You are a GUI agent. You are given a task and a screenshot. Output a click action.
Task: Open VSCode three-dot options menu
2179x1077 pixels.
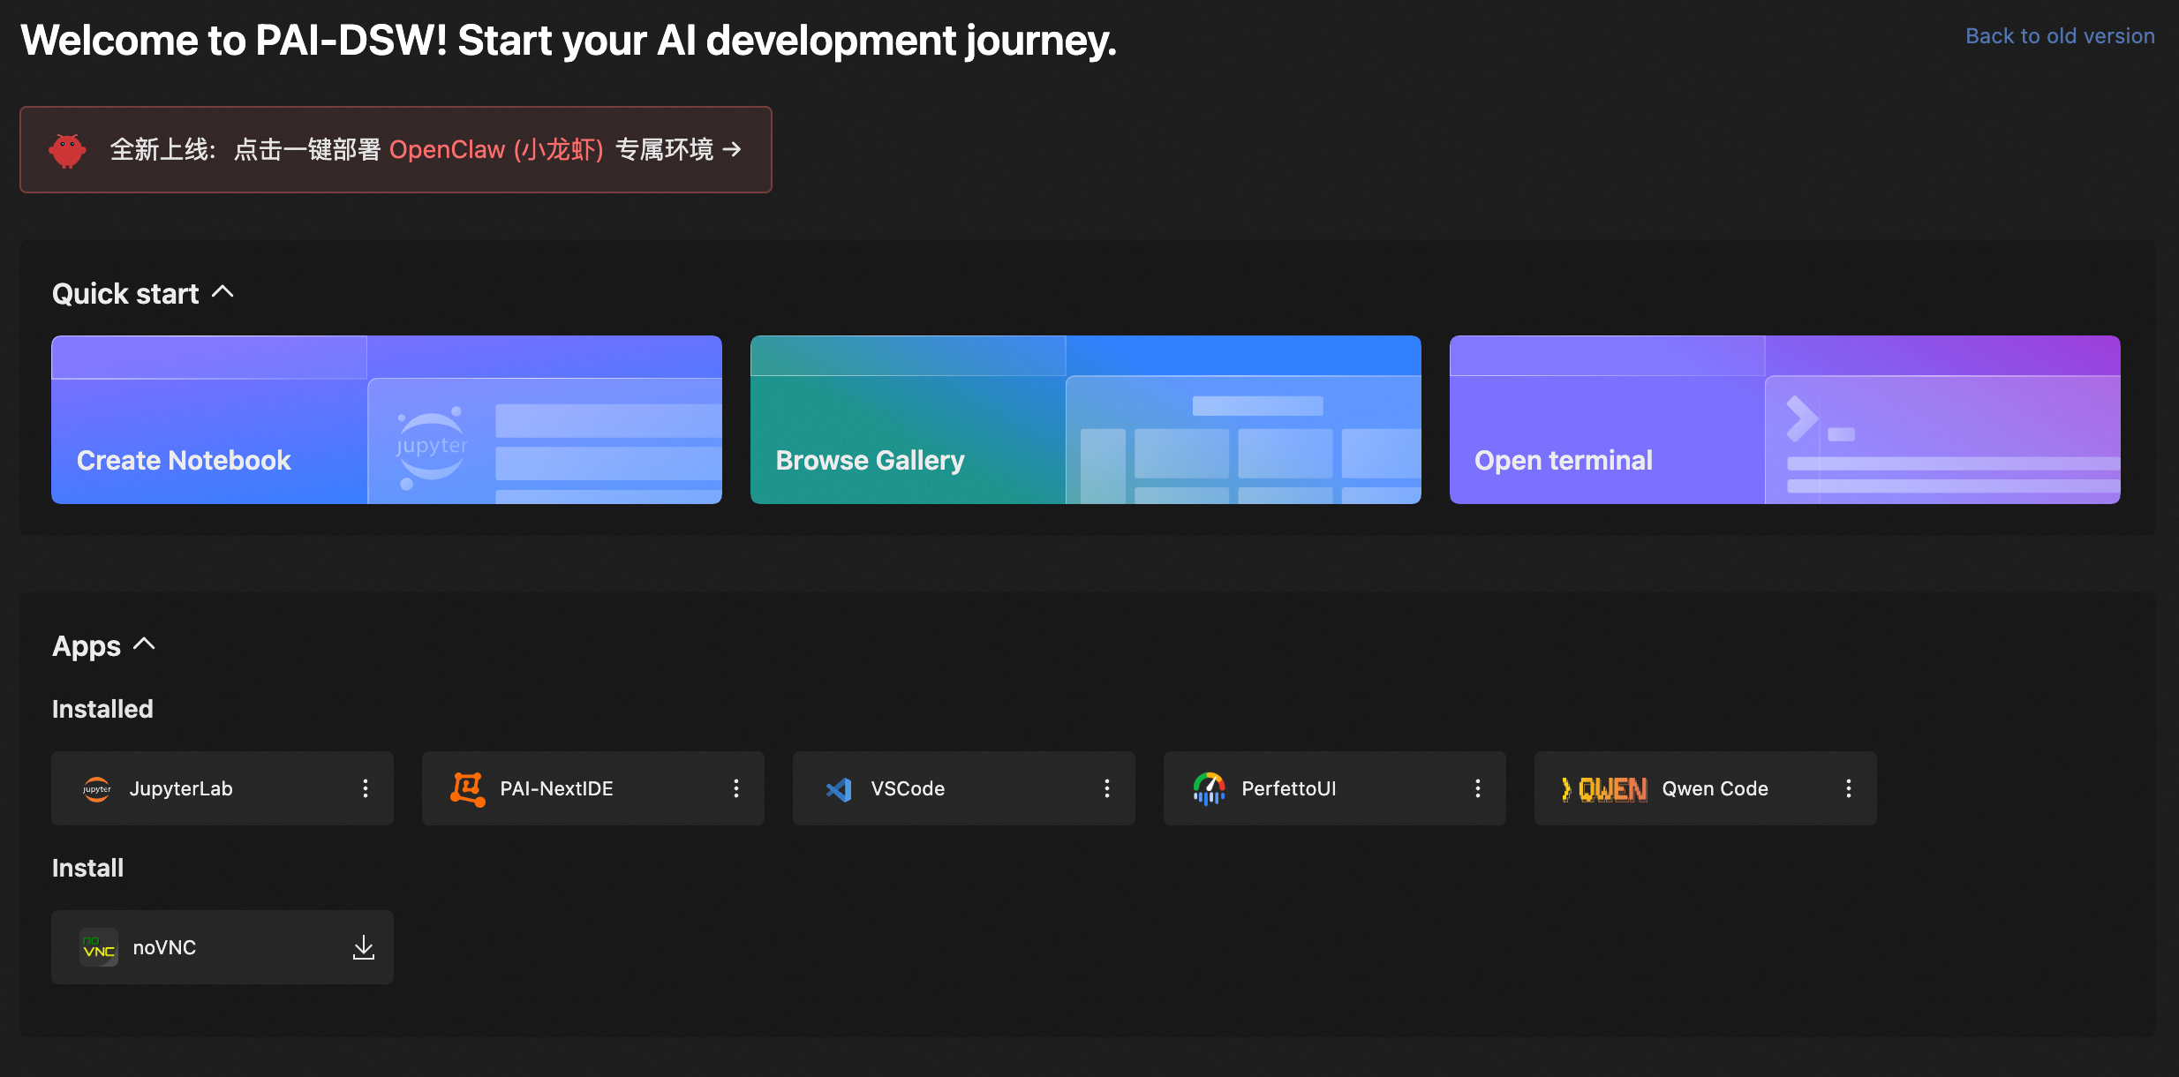tap(1107, 788)
